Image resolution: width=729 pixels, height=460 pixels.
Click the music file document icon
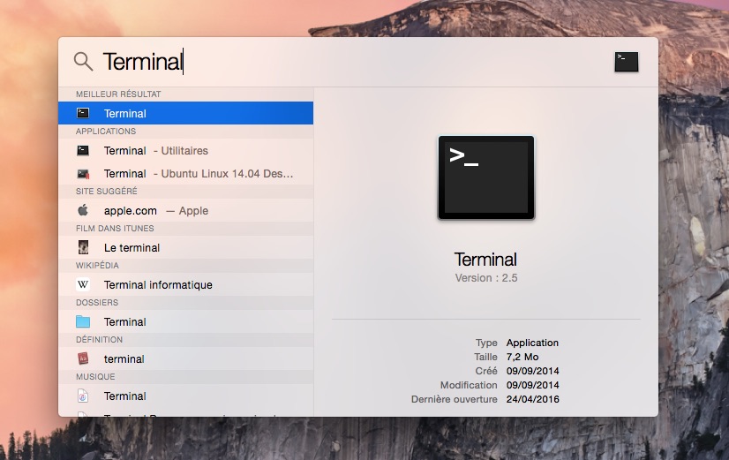(x=83, y=396)
